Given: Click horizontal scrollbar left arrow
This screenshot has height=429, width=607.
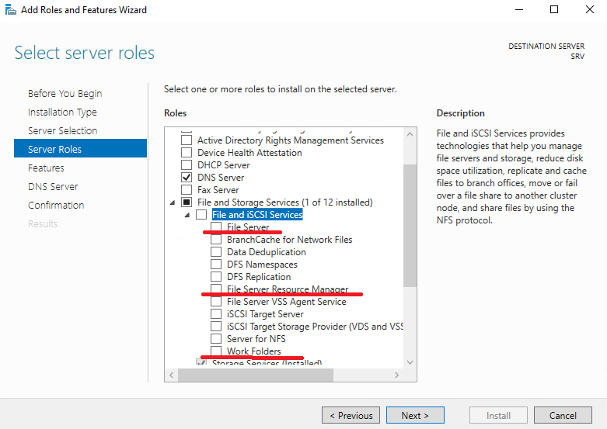Looking at the screenshot, I should coord(172,375).
